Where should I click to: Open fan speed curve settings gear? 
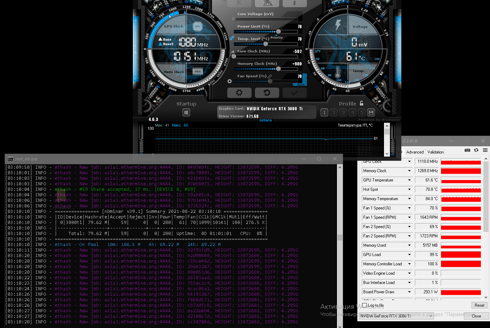coord(230,81)
